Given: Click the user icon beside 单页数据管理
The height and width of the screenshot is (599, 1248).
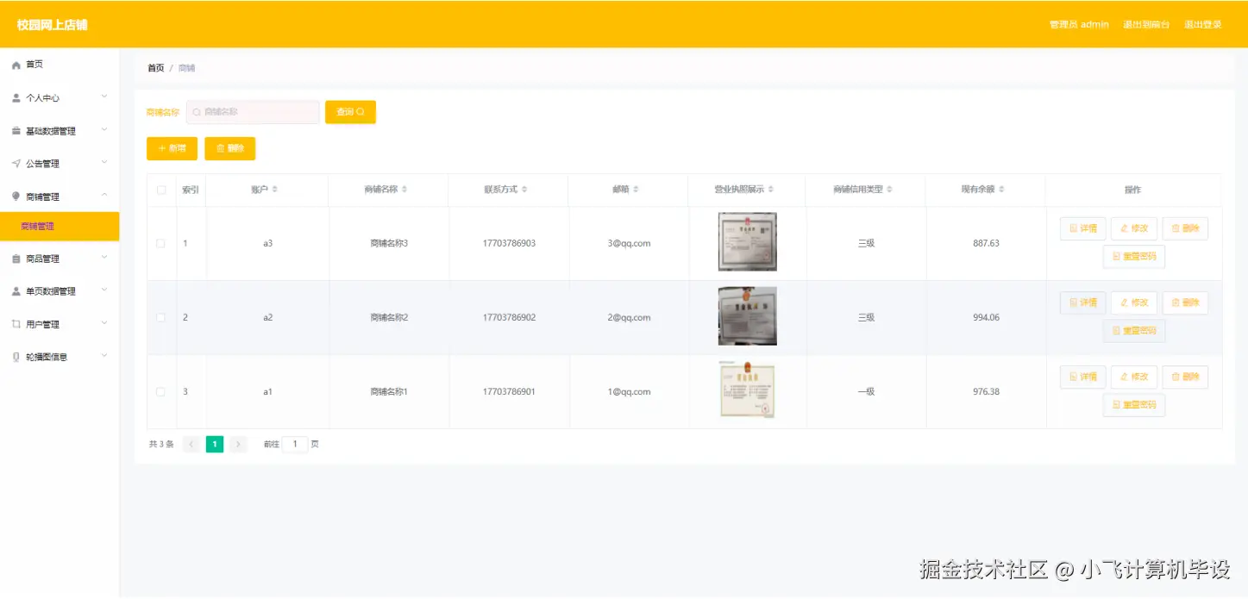Looking at the screenshot, I should coord(16,291).
